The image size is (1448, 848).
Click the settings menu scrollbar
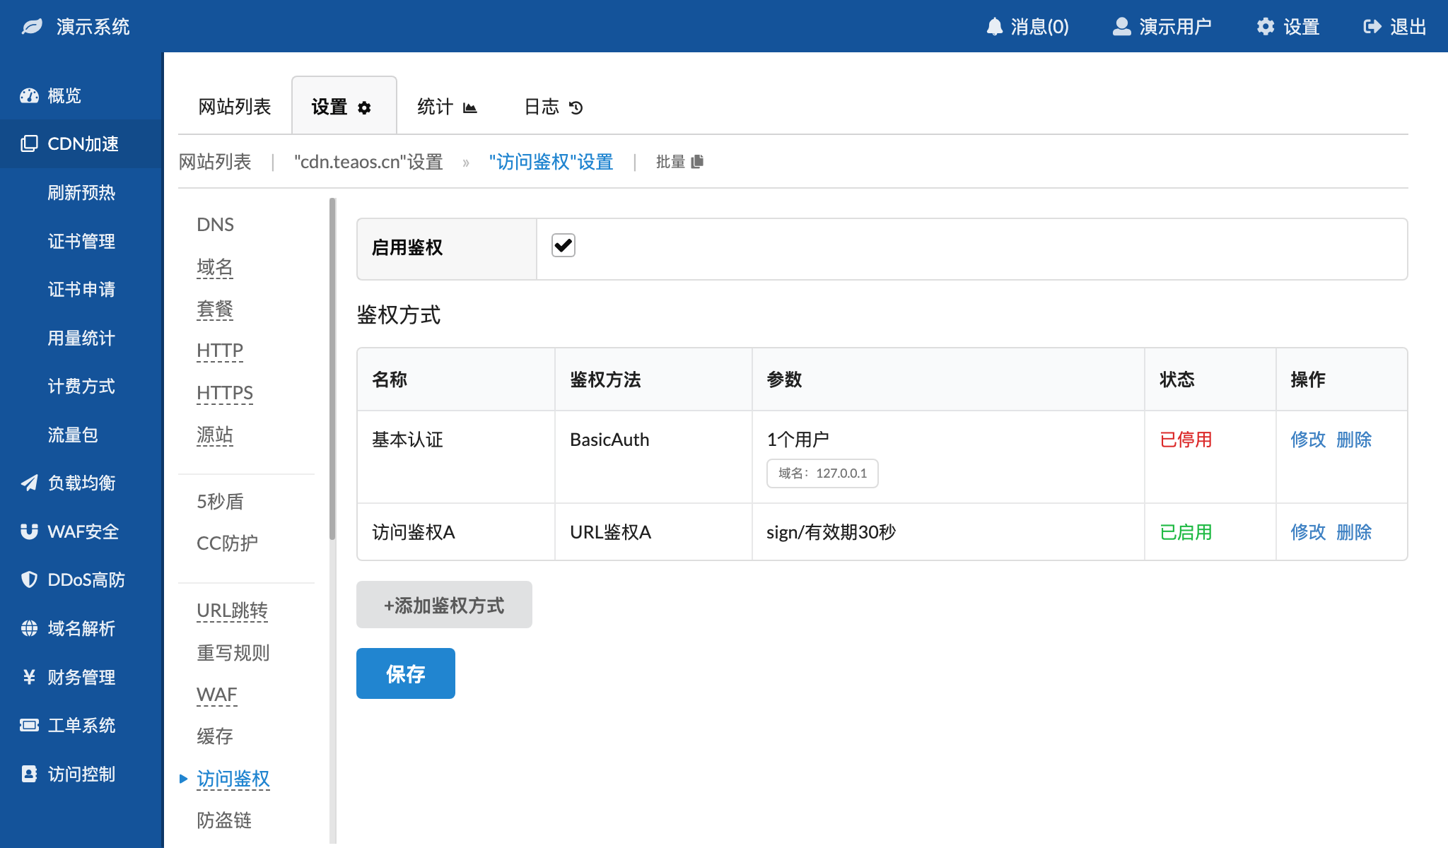(332, 367)
